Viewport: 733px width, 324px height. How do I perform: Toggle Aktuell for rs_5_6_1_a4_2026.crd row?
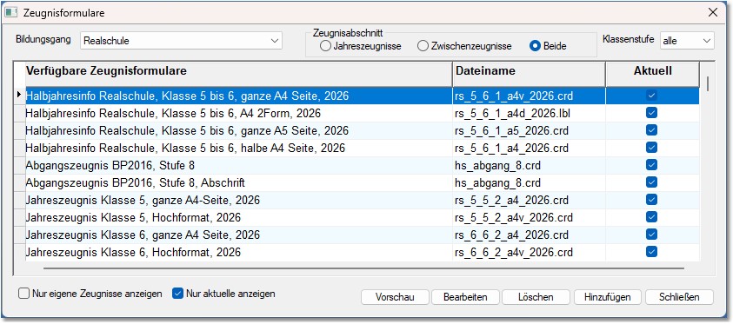coord(651,148)
